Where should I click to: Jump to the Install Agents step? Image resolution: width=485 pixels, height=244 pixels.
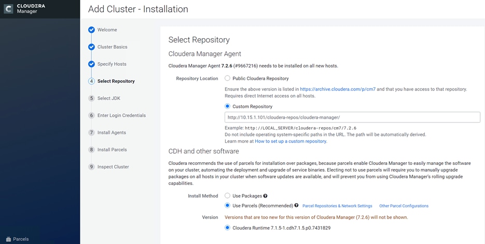[x=112, y=132]
